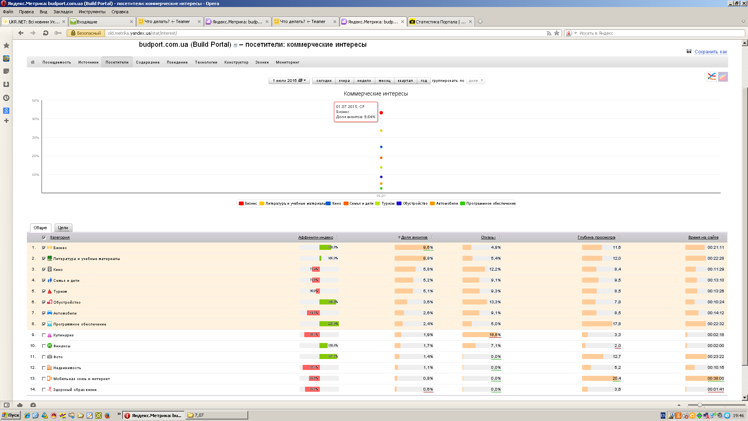The width and height of the screenshot is (748, 421).
Task: Open the 7,07 folder in taskbar
Action: [x=217, y=415]
